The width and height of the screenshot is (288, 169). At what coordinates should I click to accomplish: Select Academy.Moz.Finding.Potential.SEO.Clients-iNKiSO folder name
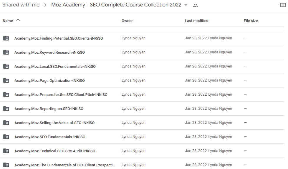click(59, 38)
